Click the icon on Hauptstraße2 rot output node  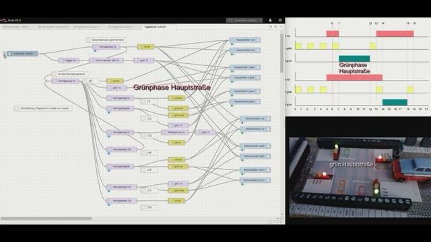click(x=258, y=50)
